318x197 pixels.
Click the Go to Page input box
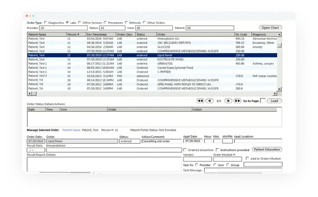point(263,101)
